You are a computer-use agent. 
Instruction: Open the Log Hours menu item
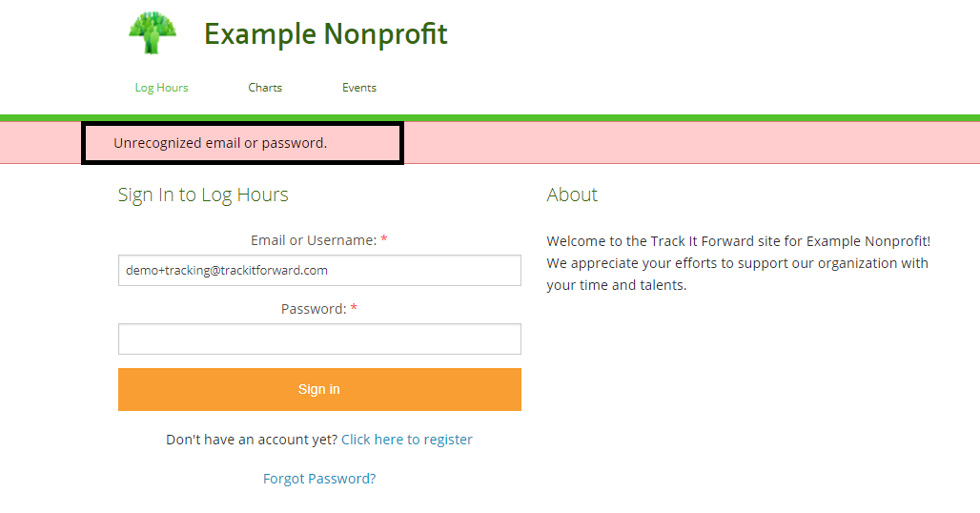pos(161,88)
